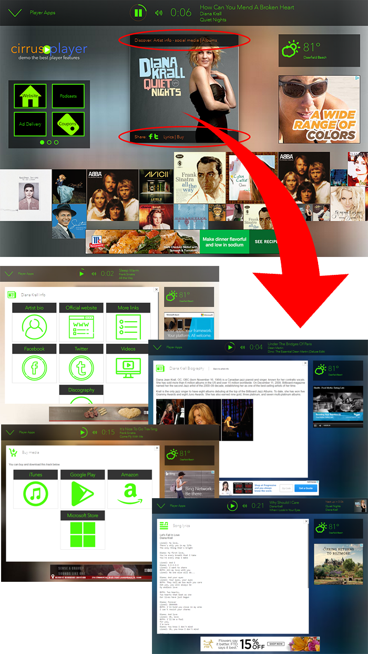Click volume icon in Sleep Warm window

(94, 274)
